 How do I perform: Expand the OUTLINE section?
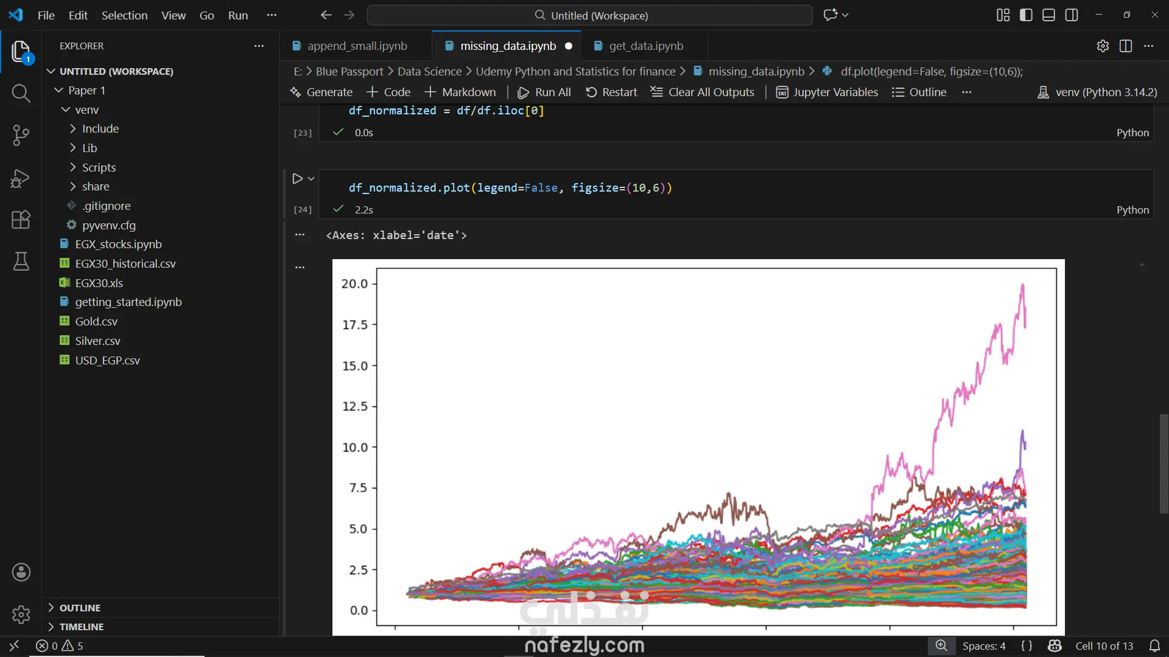pyautogui.click(x=80, y=608)
